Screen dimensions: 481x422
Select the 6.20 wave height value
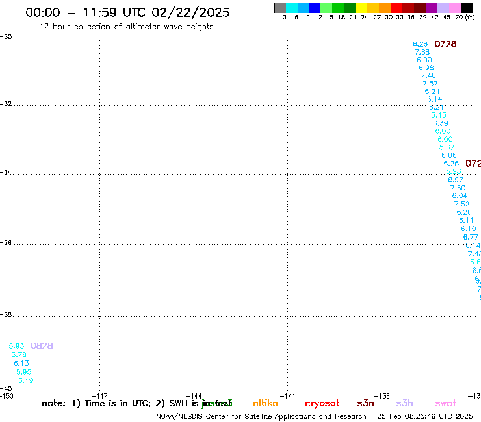(x=464, y=212)
